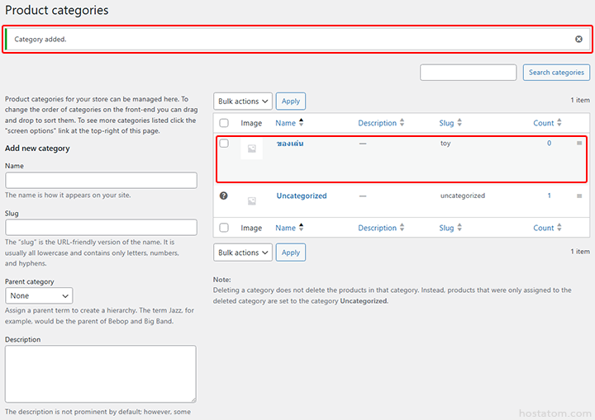The image size is (595, 420).
Task: Dismiss the 'Category added' notice
Action: click(578, 40)
